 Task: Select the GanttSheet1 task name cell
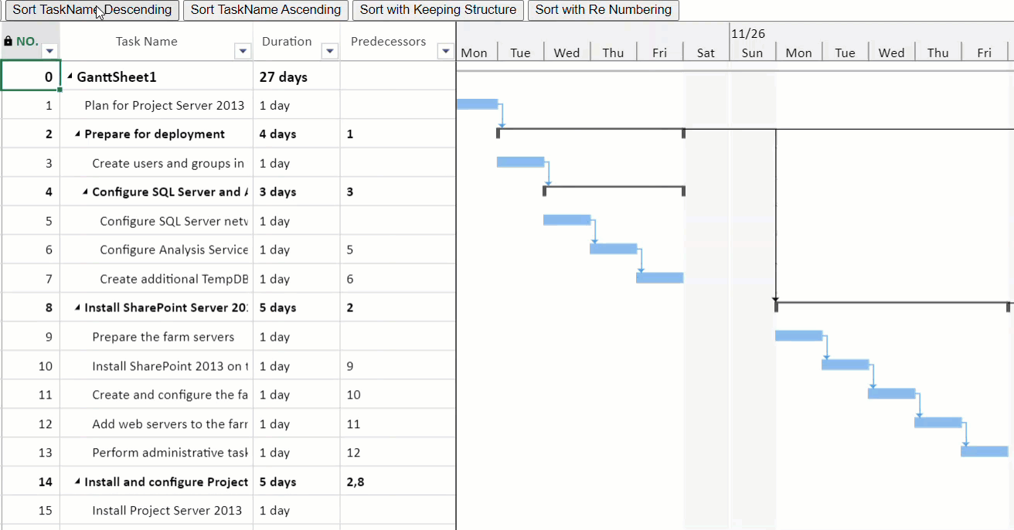(156, 76)
